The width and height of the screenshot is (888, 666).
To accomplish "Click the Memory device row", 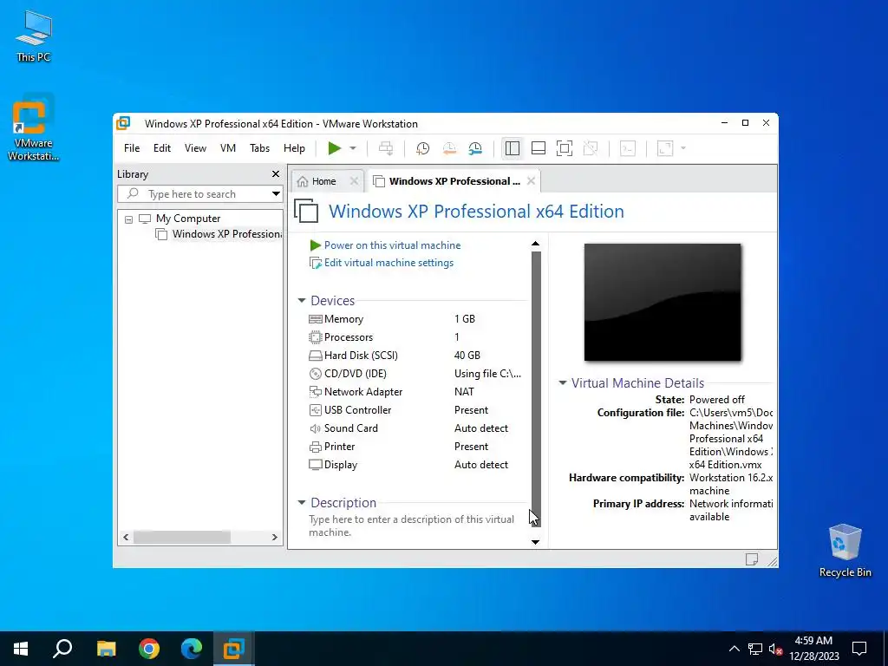I will [x=415, y=319].
